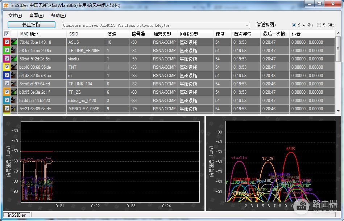The image size is (344, 221).
Task: Click signal bars icon for midea_ac_0420 row
Action: coord(14,100)
